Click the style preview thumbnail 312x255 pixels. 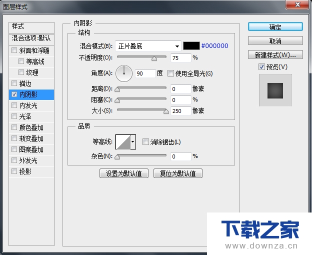coord(275,90)
